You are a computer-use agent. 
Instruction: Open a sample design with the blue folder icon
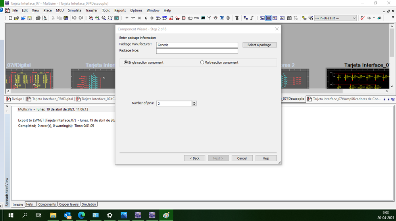coord(23,18)
